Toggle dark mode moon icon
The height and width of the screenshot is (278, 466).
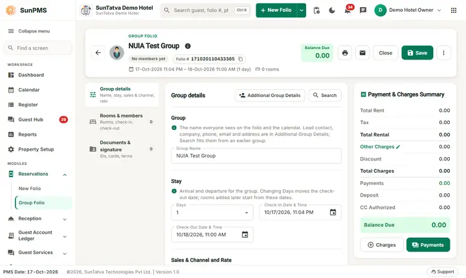[x=332, y=10]
